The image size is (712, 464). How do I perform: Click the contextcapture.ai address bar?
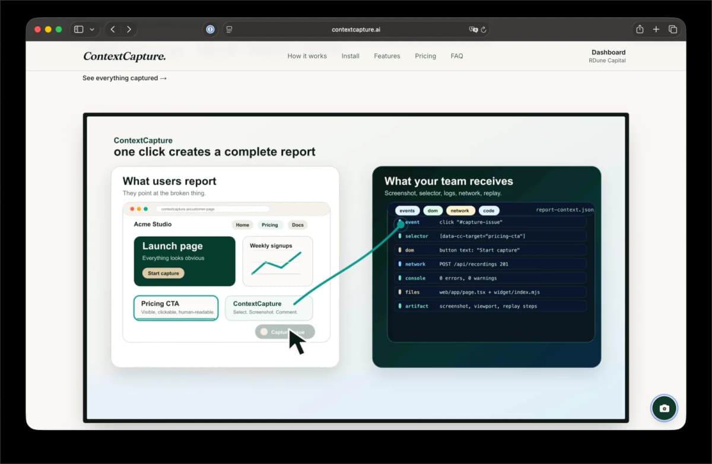[356, 29]
